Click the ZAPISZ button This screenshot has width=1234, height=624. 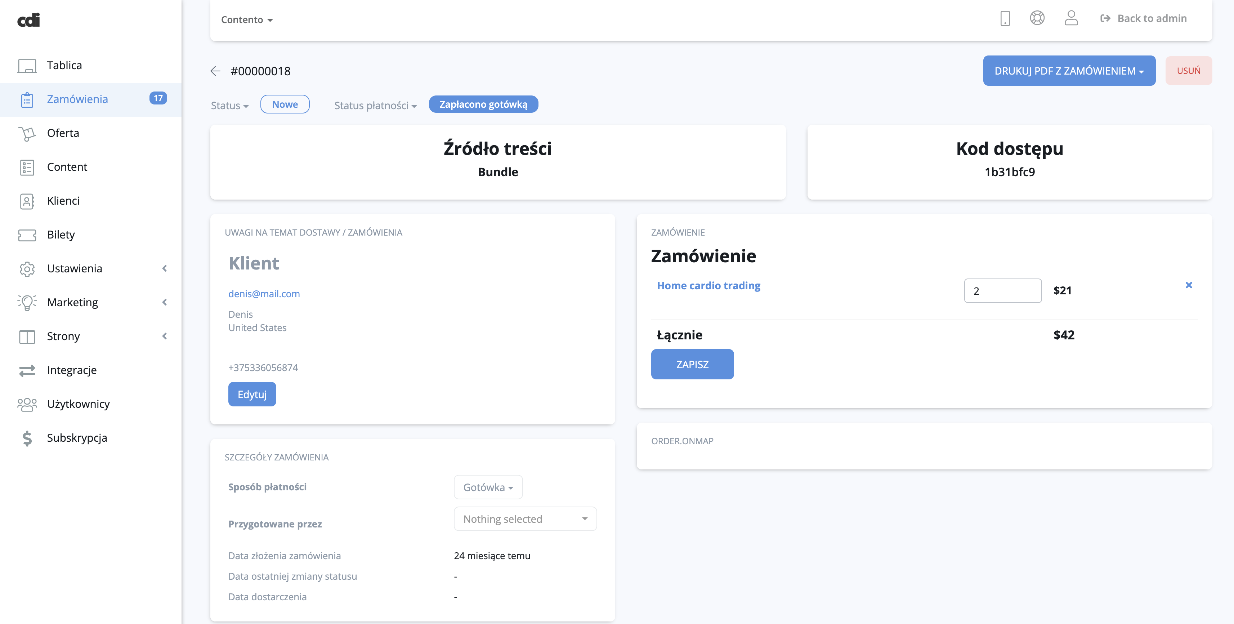click(692, 364)
